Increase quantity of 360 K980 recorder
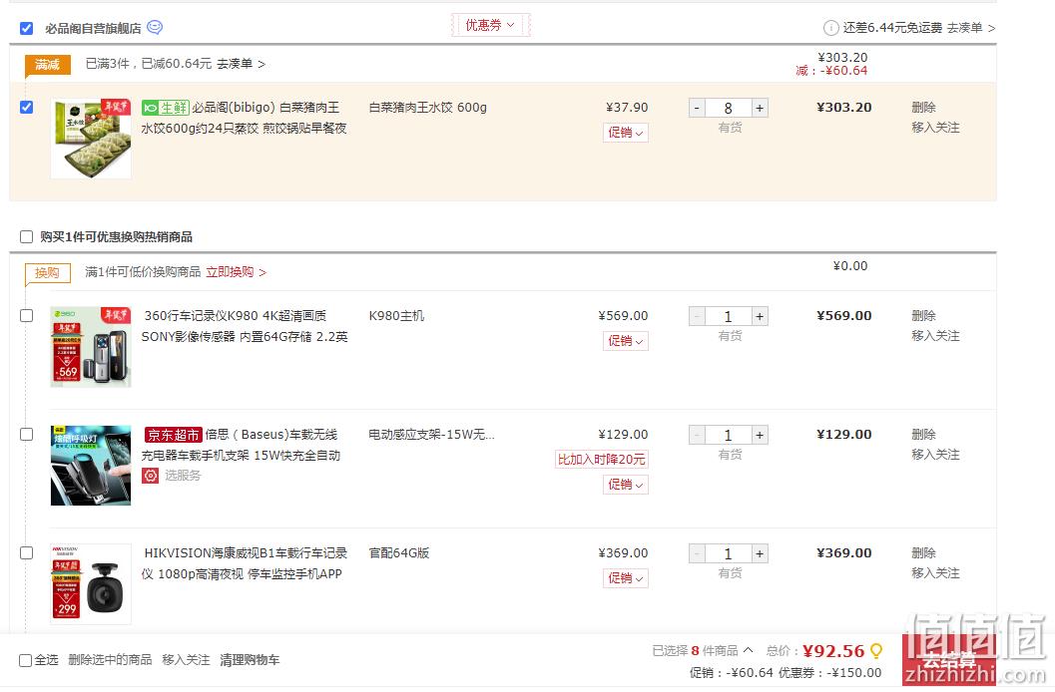Screen dimensions: 1055x692 [760, 316]
